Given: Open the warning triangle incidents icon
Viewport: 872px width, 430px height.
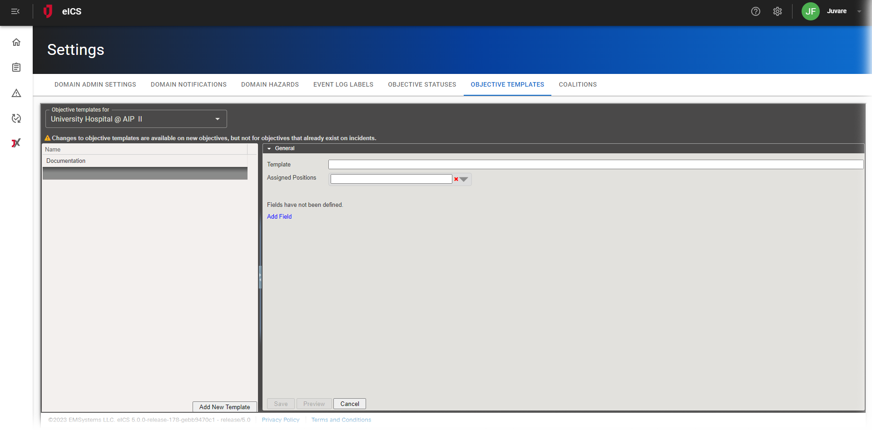Looking at the screenshot, I should click(x=16, y=93).
